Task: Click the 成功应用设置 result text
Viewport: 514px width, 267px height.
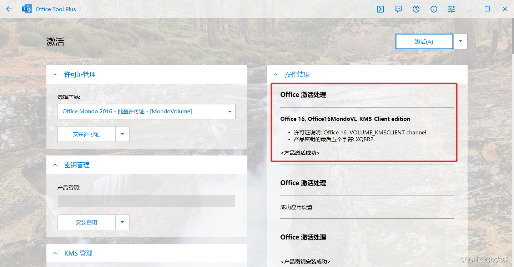Action: pyautogui.click(x=296, y=207)
